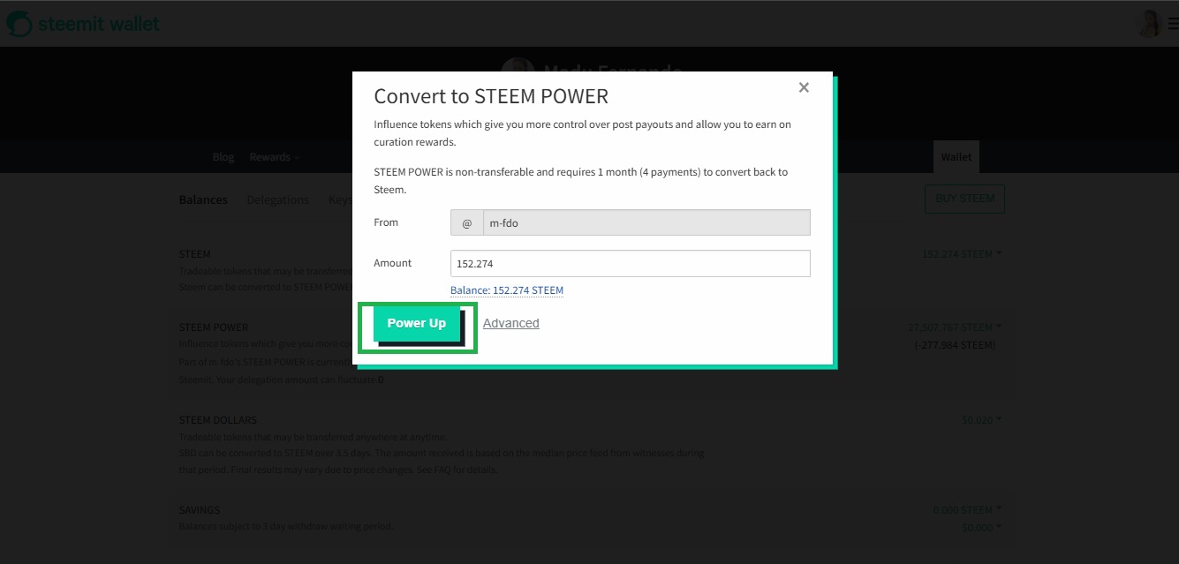This screenshot has width=1179, height=564.
Task: Click the (-277,984 STEEM) delegation value
Action: 955,344
